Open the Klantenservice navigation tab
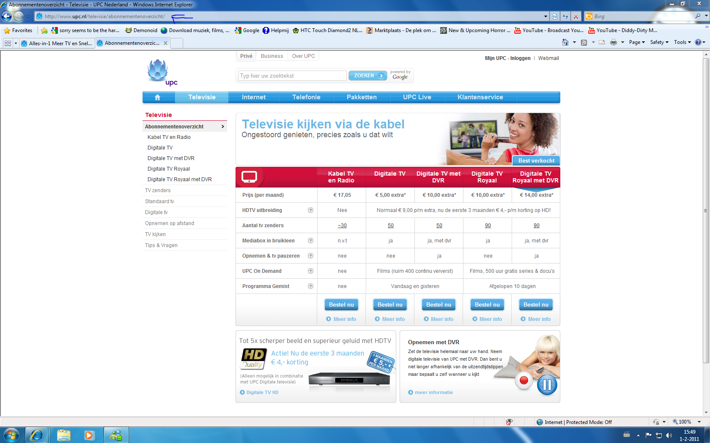The image size is (710, 443). pos(480,97)
